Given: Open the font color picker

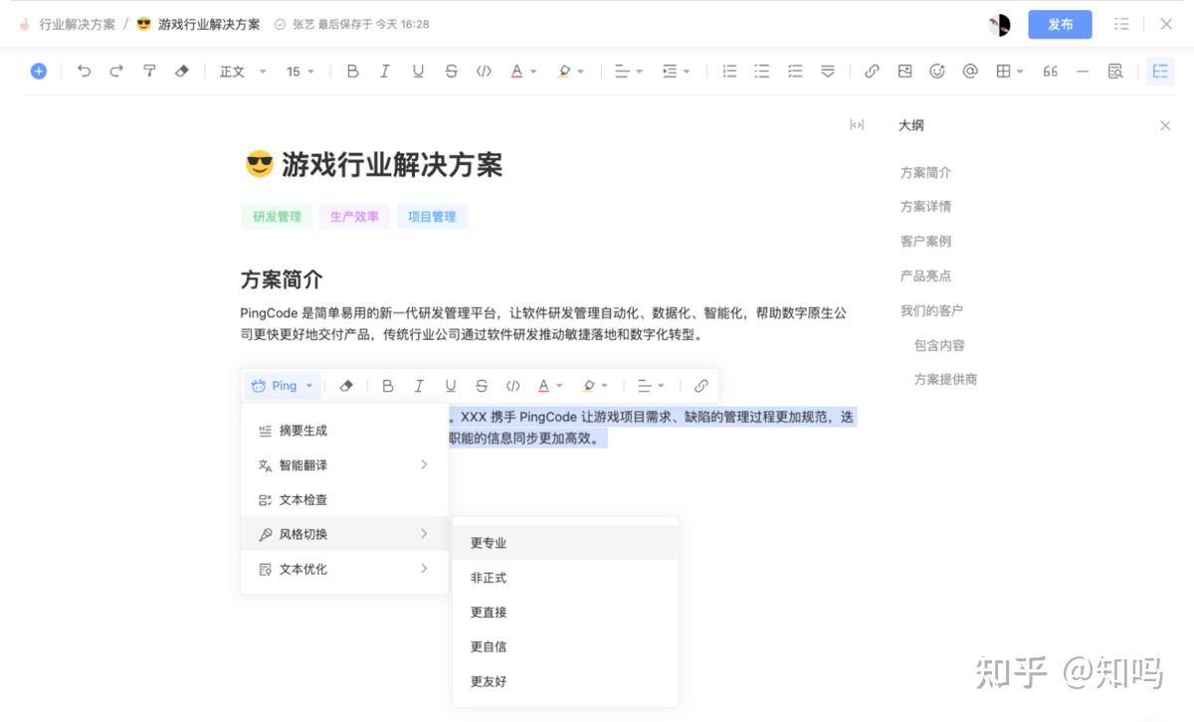Looking at the screenshot, I should (x=517, y=71).
